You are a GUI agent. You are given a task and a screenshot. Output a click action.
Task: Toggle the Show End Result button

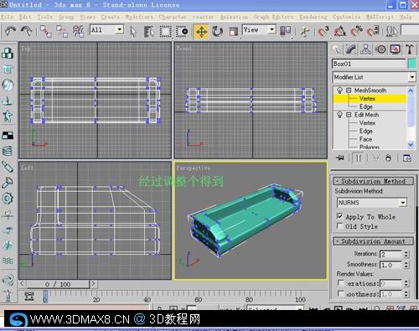point(359,158)
